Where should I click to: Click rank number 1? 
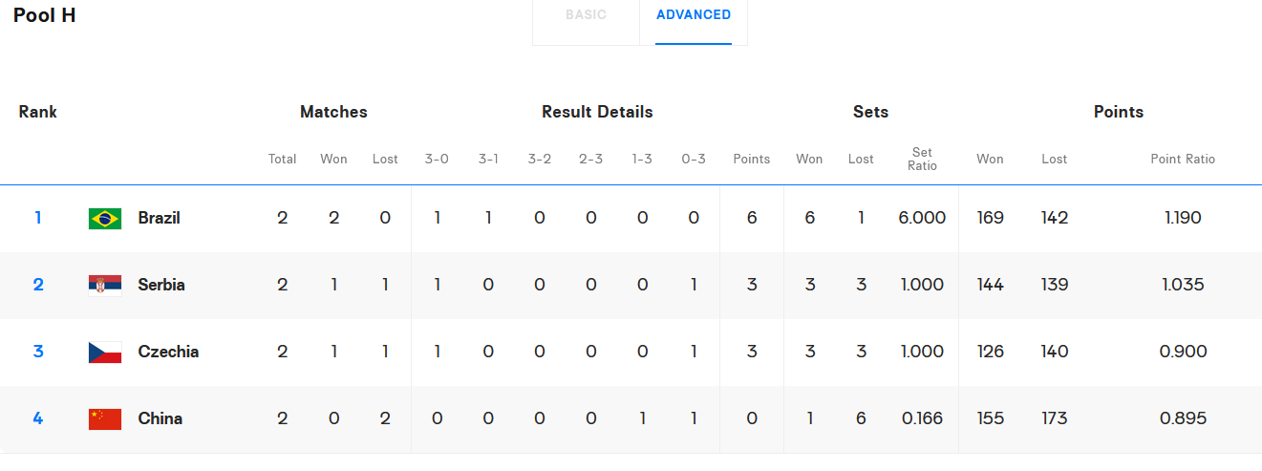coord(38,218)
